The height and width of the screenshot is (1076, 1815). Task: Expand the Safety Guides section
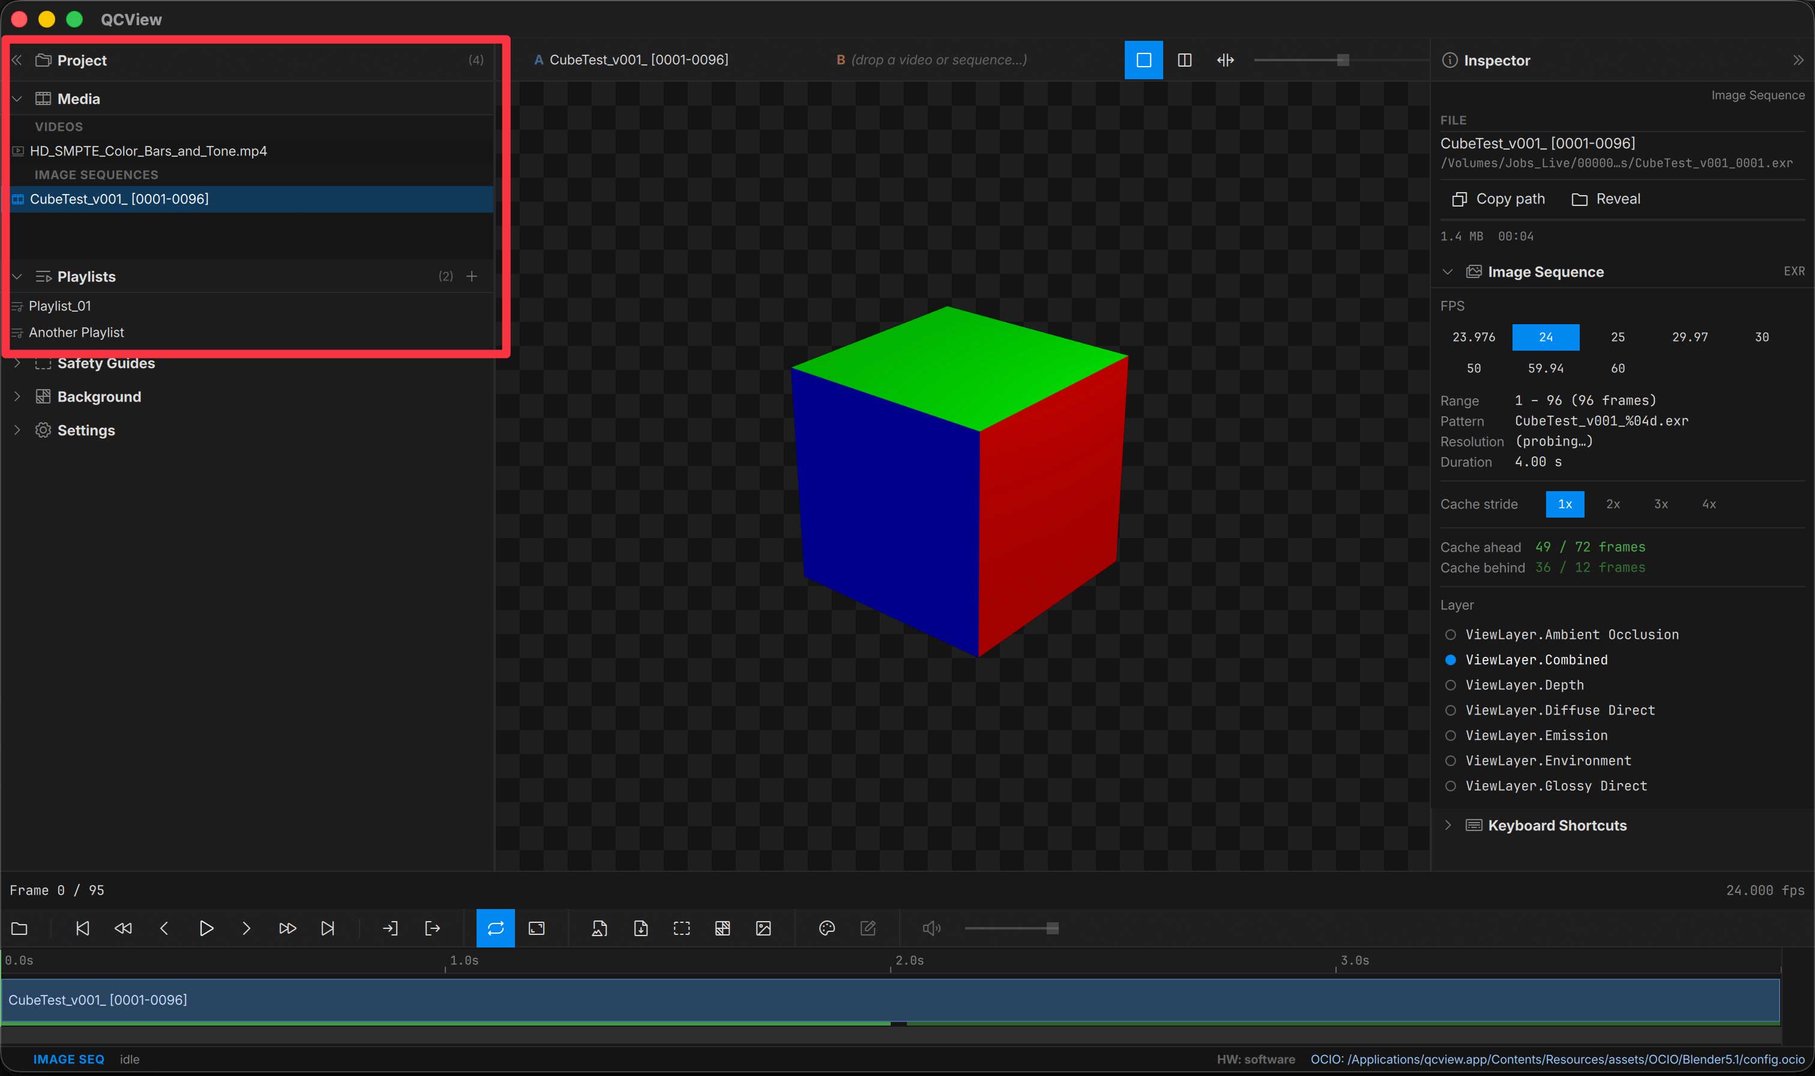tap(17, 363)
